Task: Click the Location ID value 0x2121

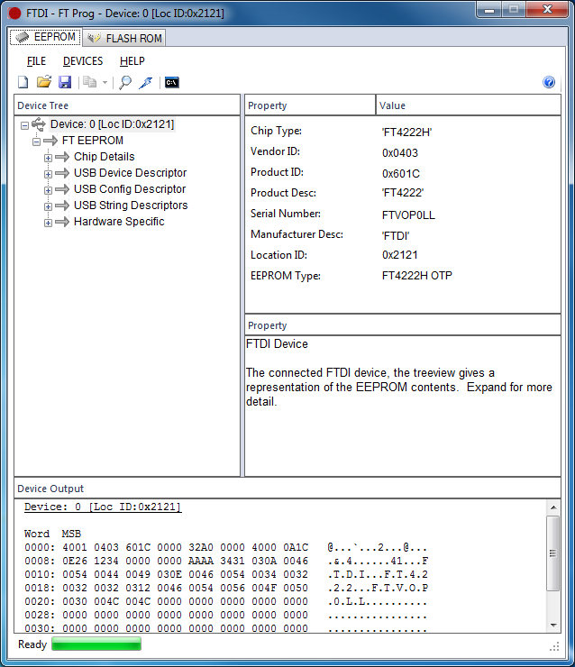Action: tap(400, 255)
